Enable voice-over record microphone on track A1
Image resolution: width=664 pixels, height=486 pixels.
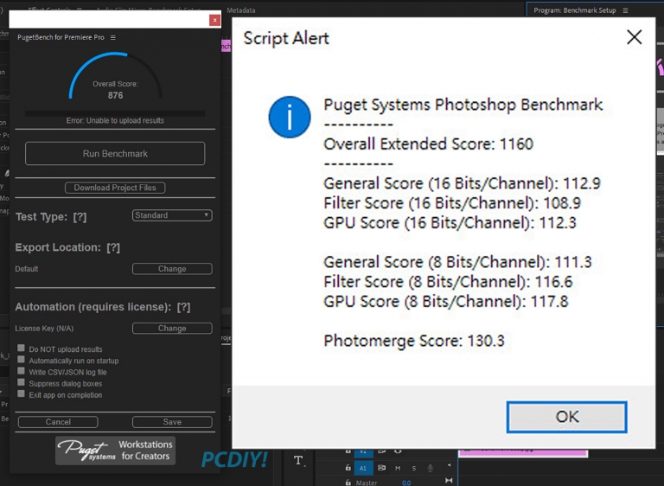pos(431,468)
